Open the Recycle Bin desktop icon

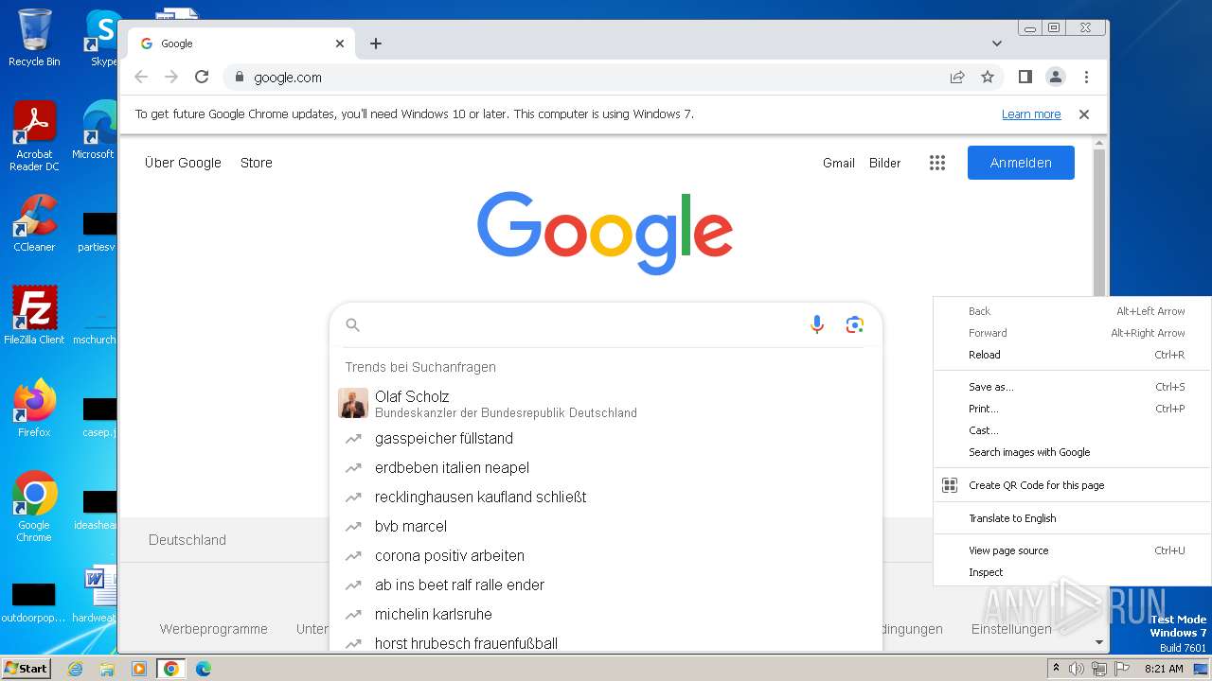pyautogui.click(x=34, y=38)
